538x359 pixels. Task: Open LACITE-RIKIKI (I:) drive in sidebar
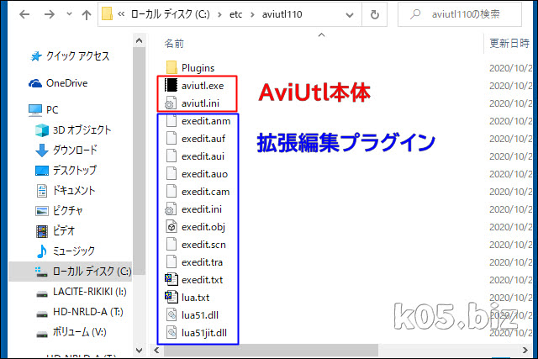pos(90,292)
